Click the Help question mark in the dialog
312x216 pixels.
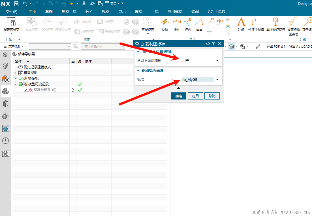pyautogui.click(x=213, y=44)
